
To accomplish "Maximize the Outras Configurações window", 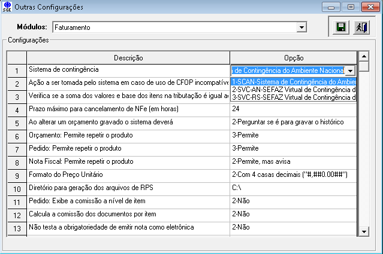I will pos(350,7).
